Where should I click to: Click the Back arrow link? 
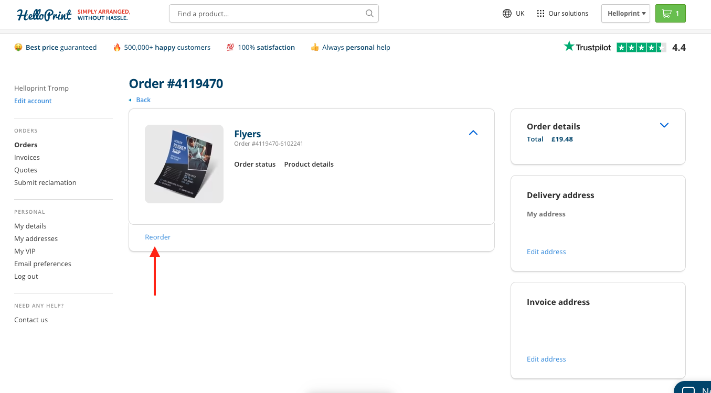pos(140,100)
